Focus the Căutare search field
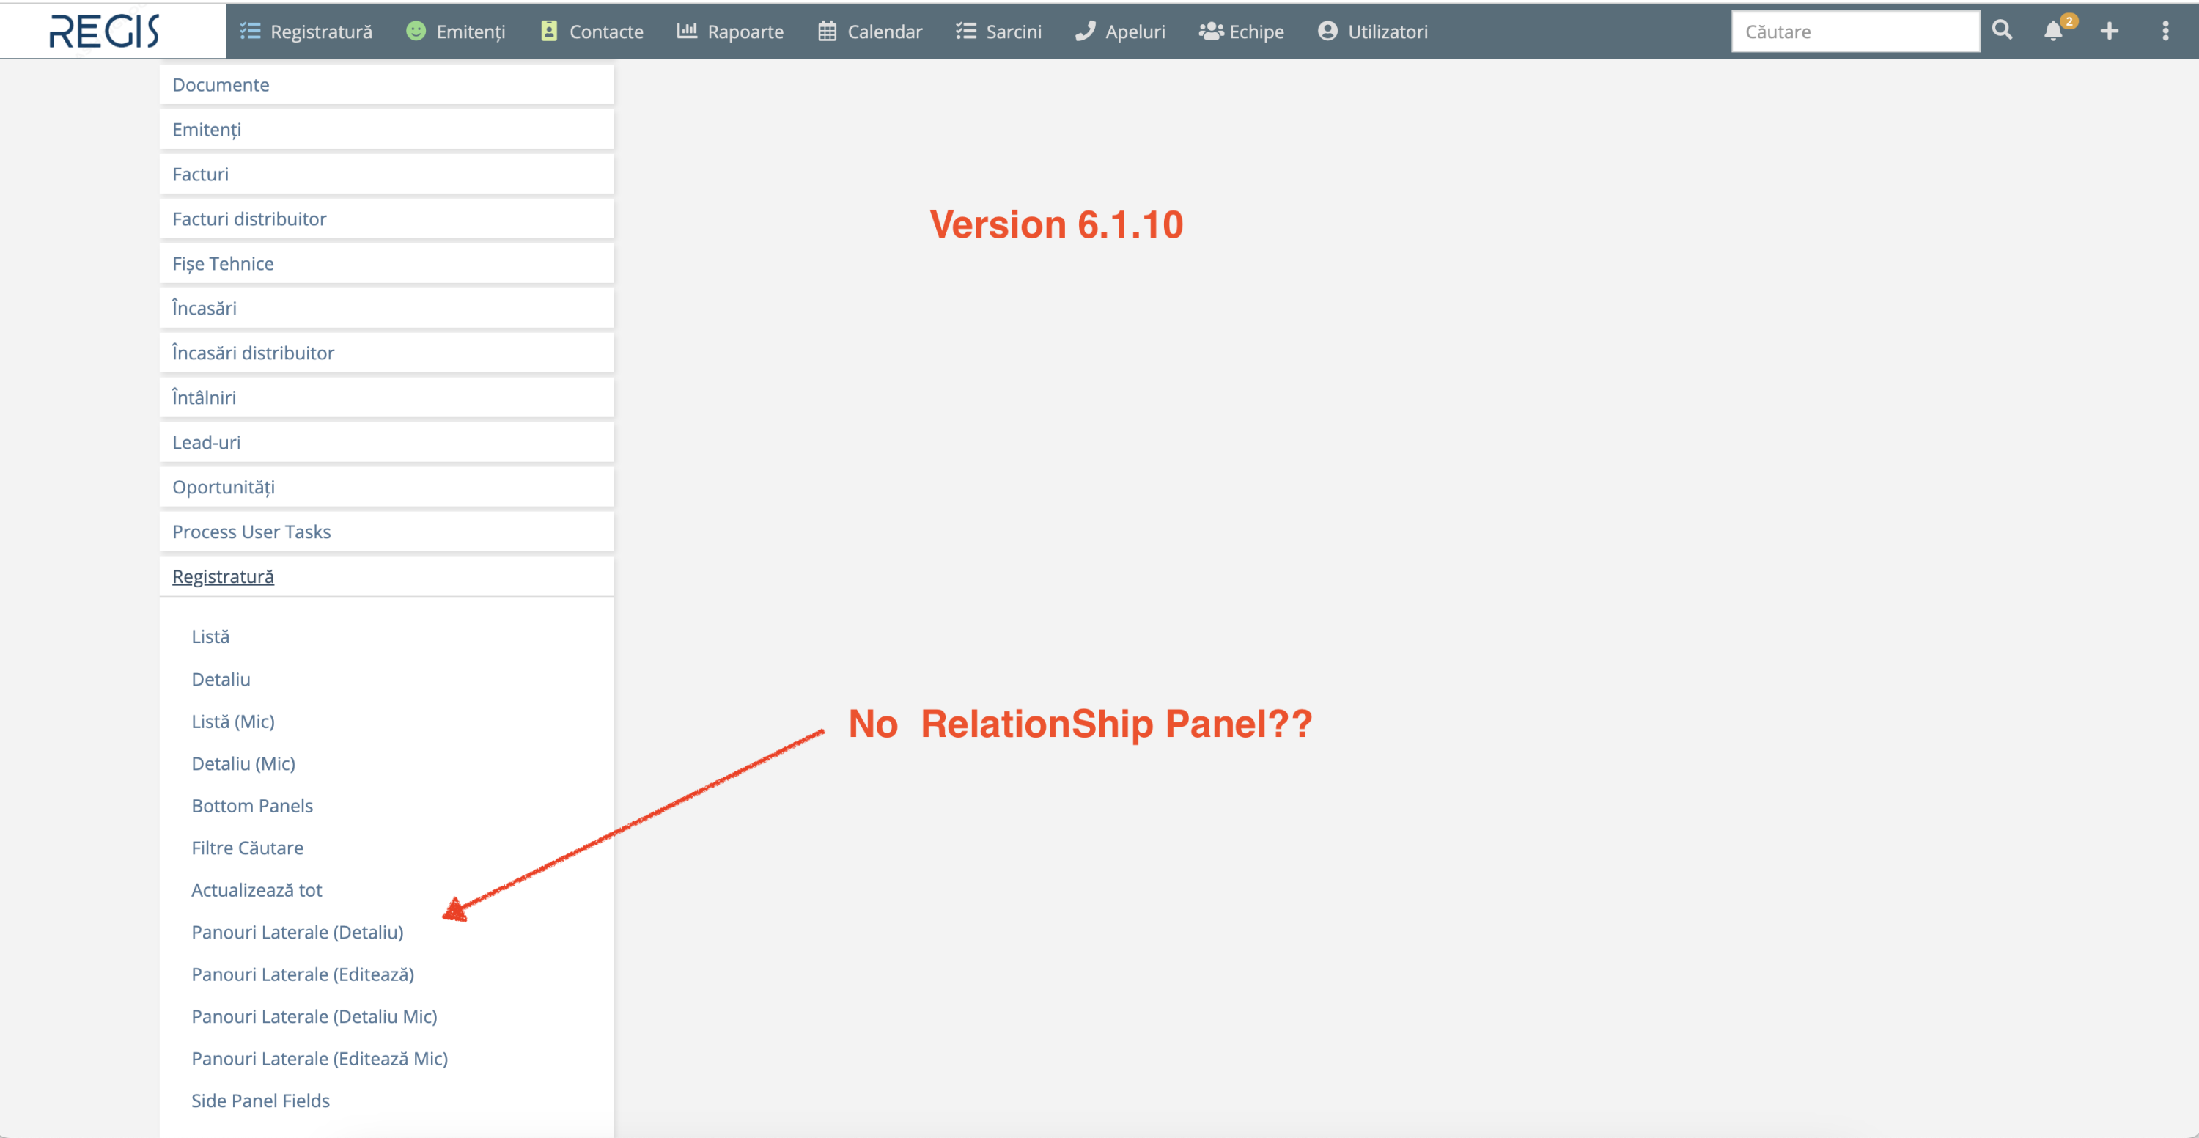 pyautogui.click(x=1854, y=31)
